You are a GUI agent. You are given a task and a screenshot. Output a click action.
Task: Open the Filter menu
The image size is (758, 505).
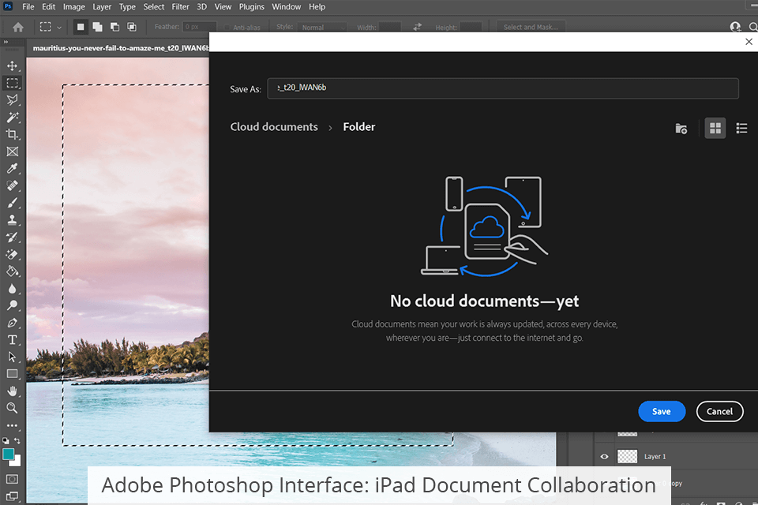pyautogui.click(x=180, y=6)
